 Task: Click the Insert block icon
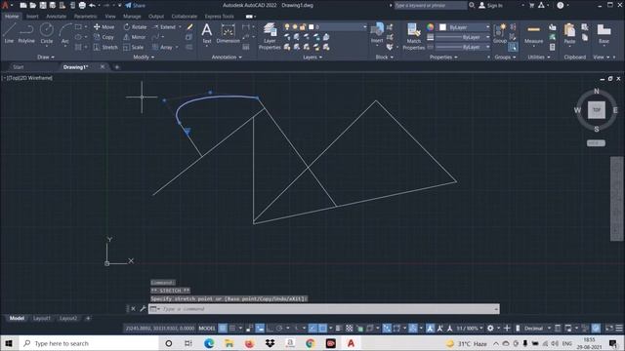pyautogui.click(x=377, y=32)
